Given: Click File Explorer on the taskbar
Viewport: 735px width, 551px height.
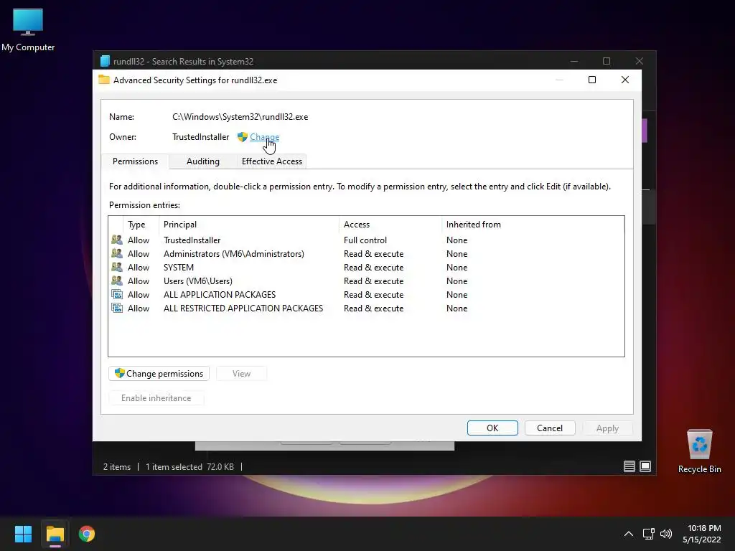Looking at the screenshot, I should pos(55,534).
